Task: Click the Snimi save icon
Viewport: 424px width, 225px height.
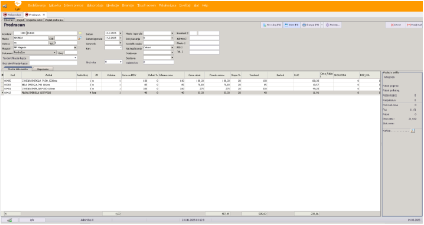Action: 286,25
